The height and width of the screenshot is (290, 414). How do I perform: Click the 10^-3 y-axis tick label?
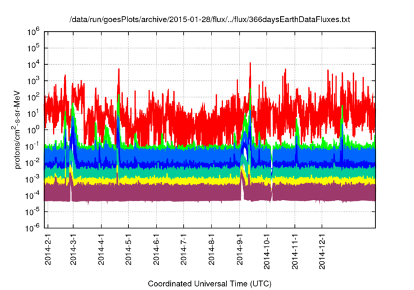[x=32, y=179]
